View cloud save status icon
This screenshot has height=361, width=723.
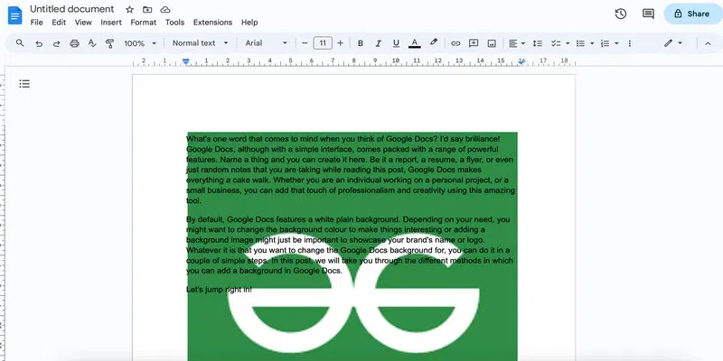pyautogui.click(x=165, y=9)
